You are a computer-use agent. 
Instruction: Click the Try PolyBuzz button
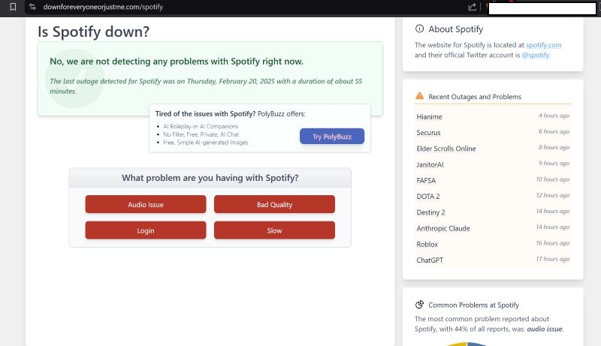point(332,137)
